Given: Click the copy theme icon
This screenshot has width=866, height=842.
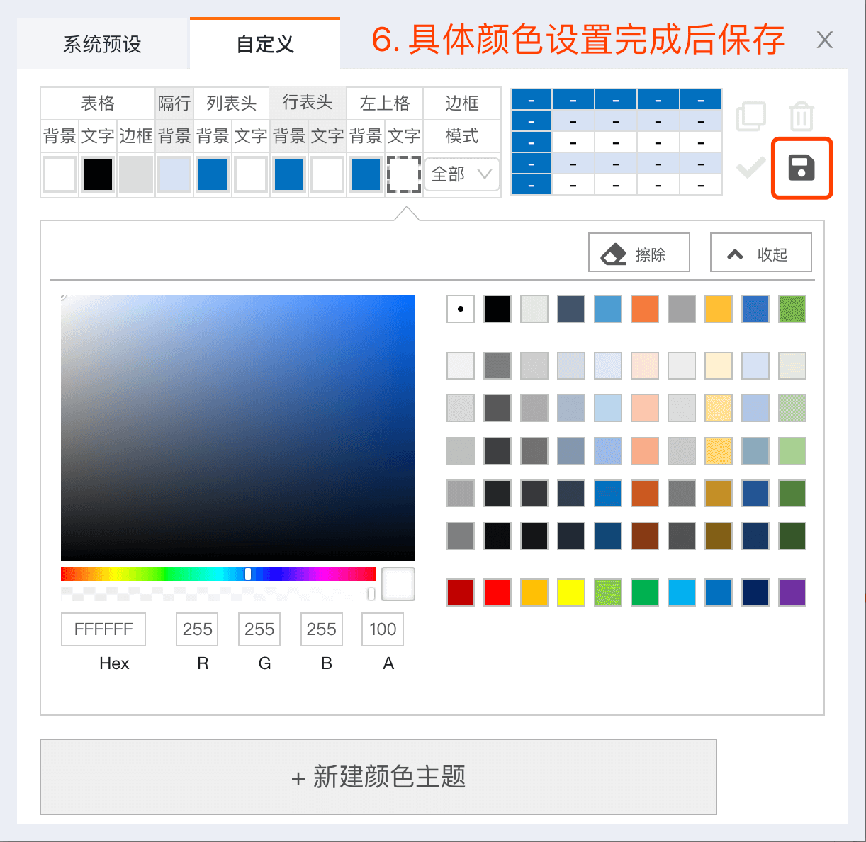Looking at the screenshot, I should pos(751,116).
